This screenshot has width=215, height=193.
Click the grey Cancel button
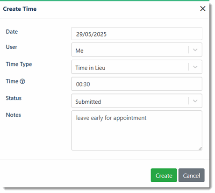192,175
